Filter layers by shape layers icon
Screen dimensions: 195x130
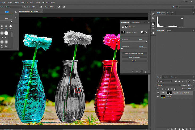(x=186, y=81)
